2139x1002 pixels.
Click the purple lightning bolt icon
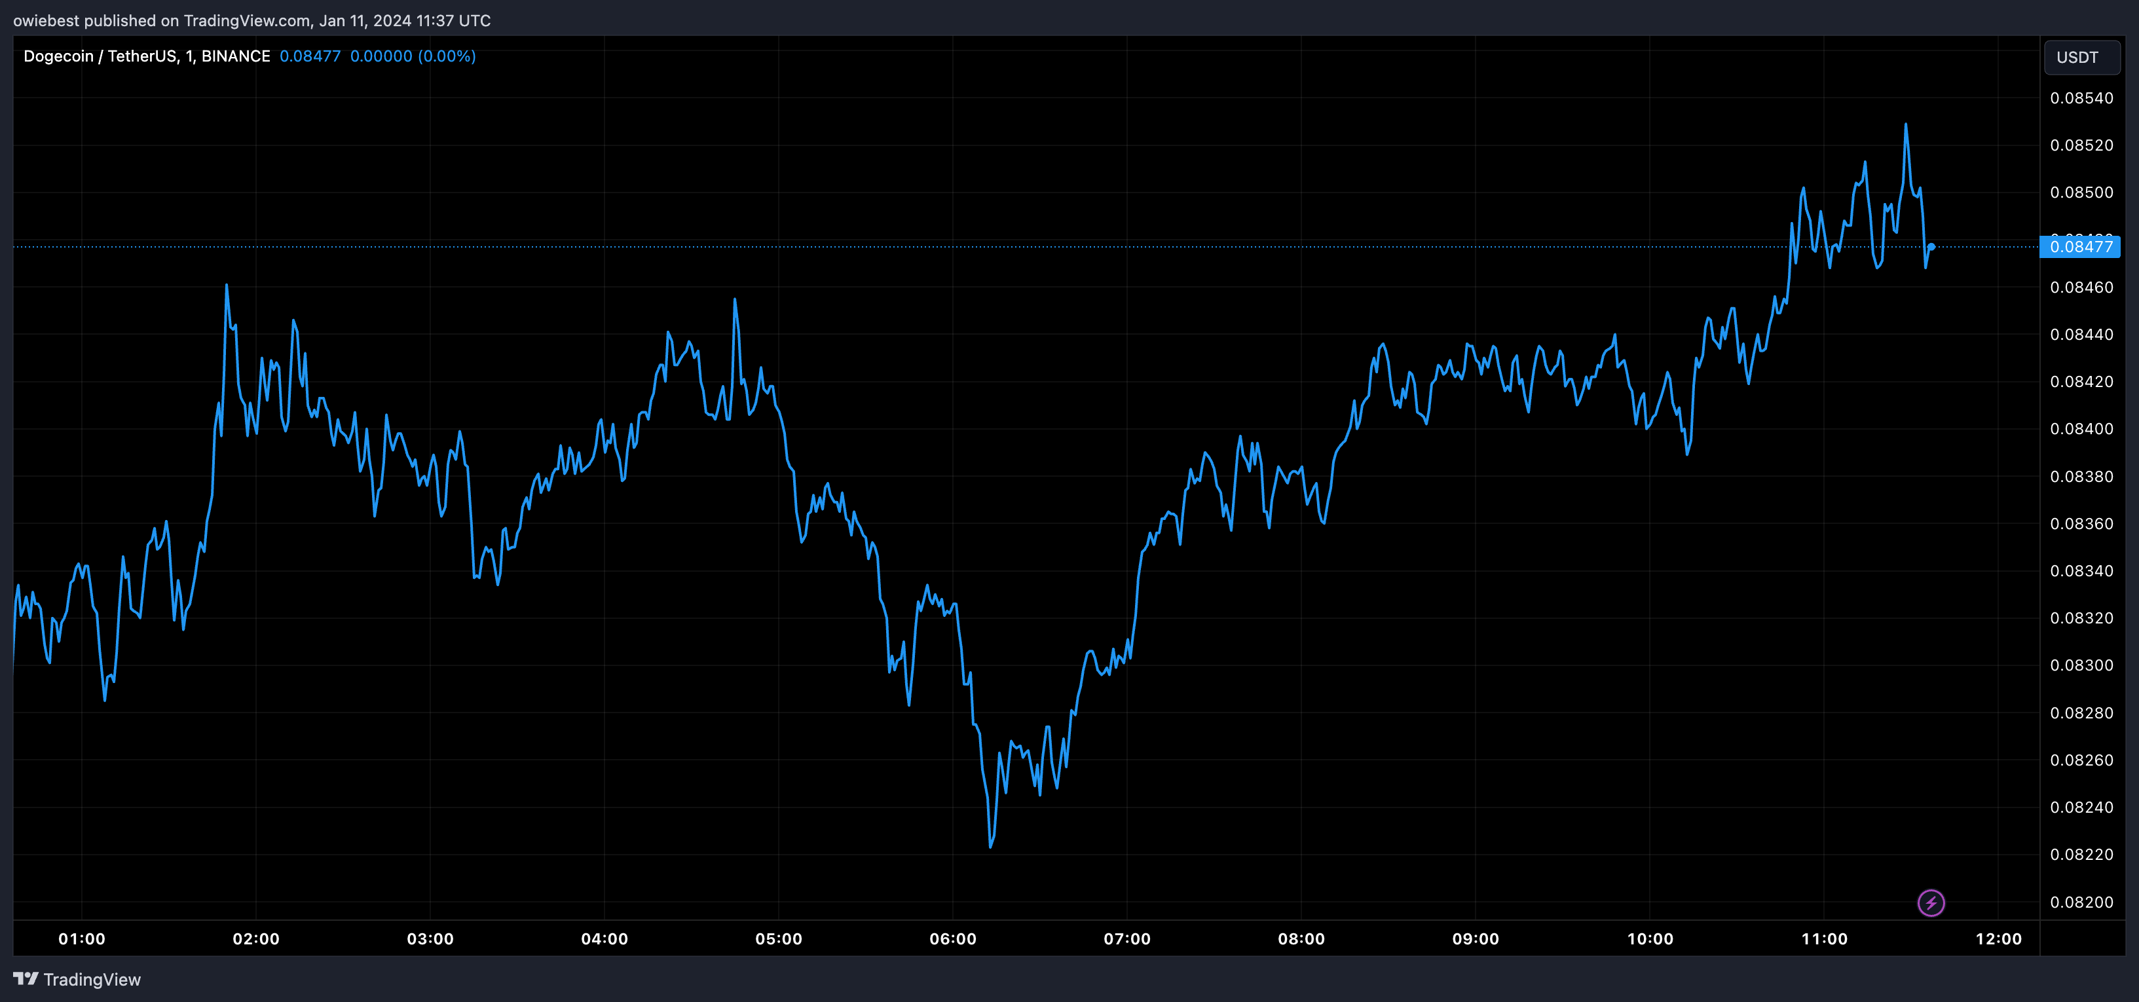click(1931, 902)
